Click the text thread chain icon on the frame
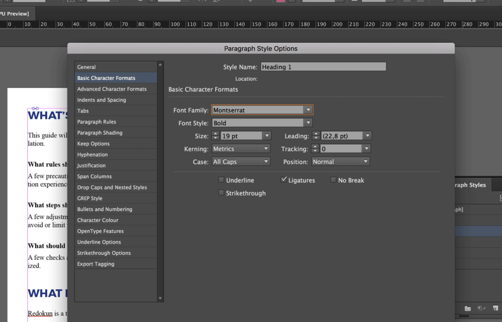The width and height of the screenshot is (502, 322). pyautogui.click(x=34, y=108)
